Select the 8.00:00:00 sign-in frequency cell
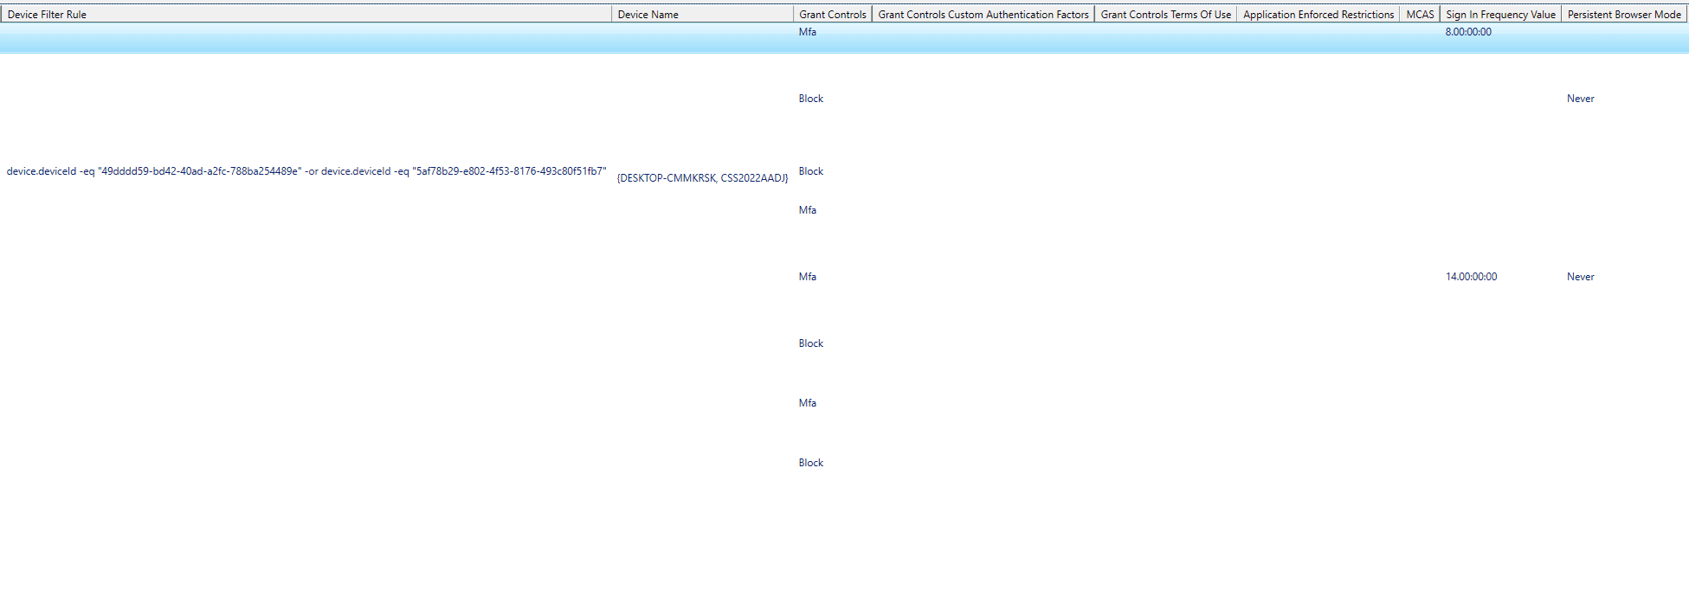This screenshot has width=1689, height=609. 1468,32
